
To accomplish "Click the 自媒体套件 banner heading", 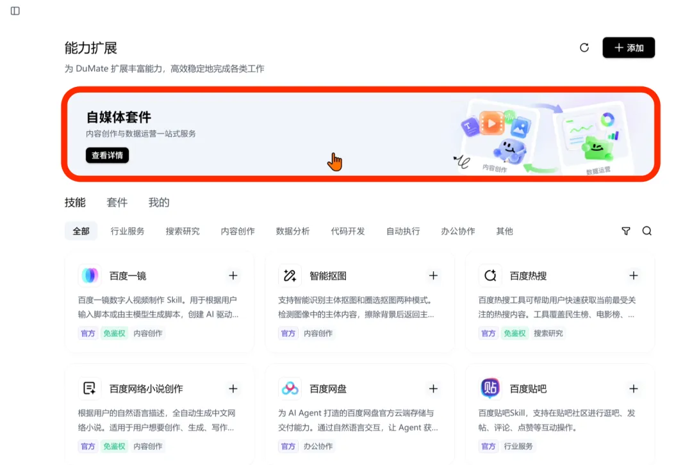I will click(x=119, y=117).
